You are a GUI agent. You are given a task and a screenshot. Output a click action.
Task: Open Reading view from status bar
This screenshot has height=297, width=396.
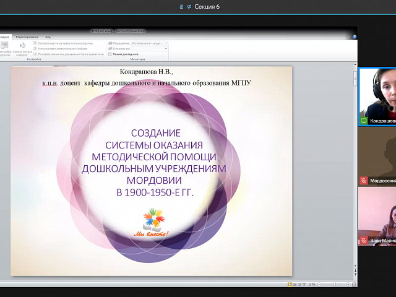pos(300,284)
